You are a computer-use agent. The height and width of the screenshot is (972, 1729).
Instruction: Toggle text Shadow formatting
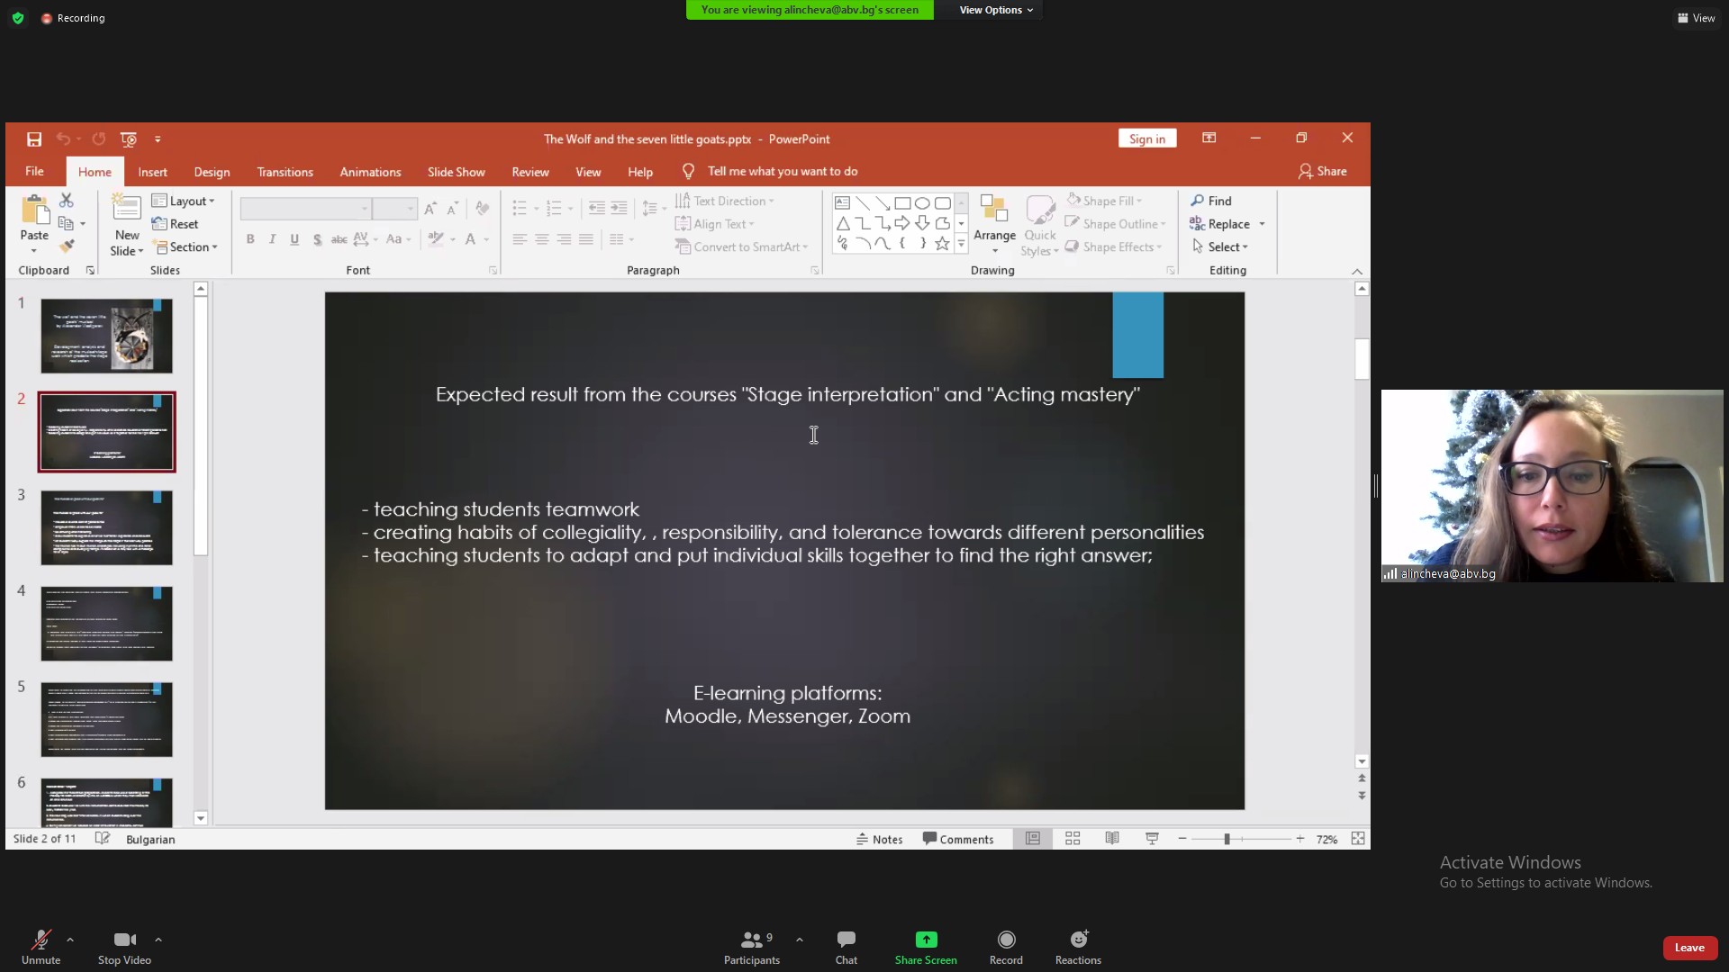pyautogui.click(x=317, y=238)
